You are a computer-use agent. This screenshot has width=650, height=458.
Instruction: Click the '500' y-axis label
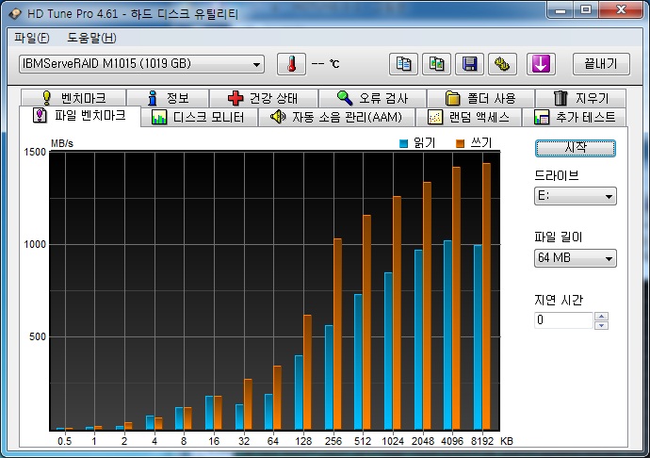click(38, 336)
